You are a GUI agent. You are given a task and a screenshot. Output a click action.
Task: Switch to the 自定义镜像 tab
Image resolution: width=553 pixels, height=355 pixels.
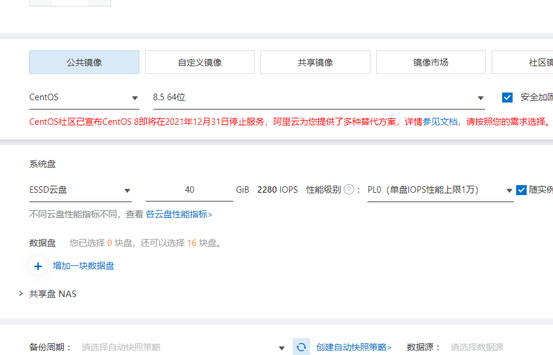pyautogui.click(x=200, y=62)
